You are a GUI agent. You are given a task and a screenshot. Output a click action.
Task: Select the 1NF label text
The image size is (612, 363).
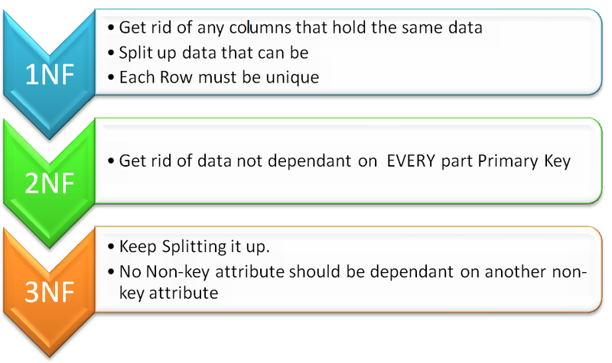50,74
